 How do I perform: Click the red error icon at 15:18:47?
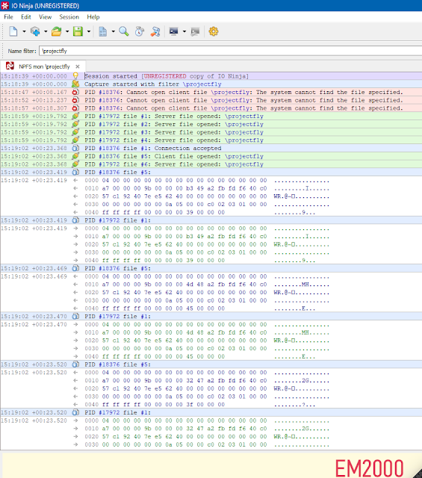pos(75,92)
